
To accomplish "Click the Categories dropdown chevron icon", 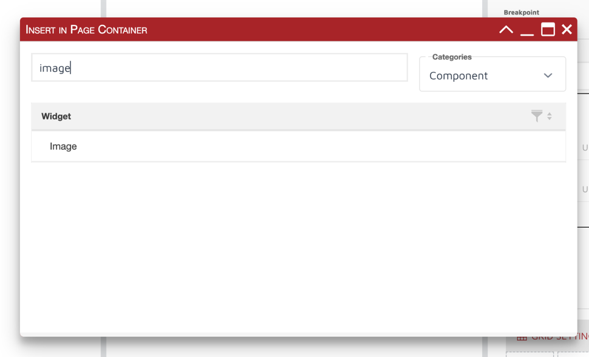I will tap(548, 75).
